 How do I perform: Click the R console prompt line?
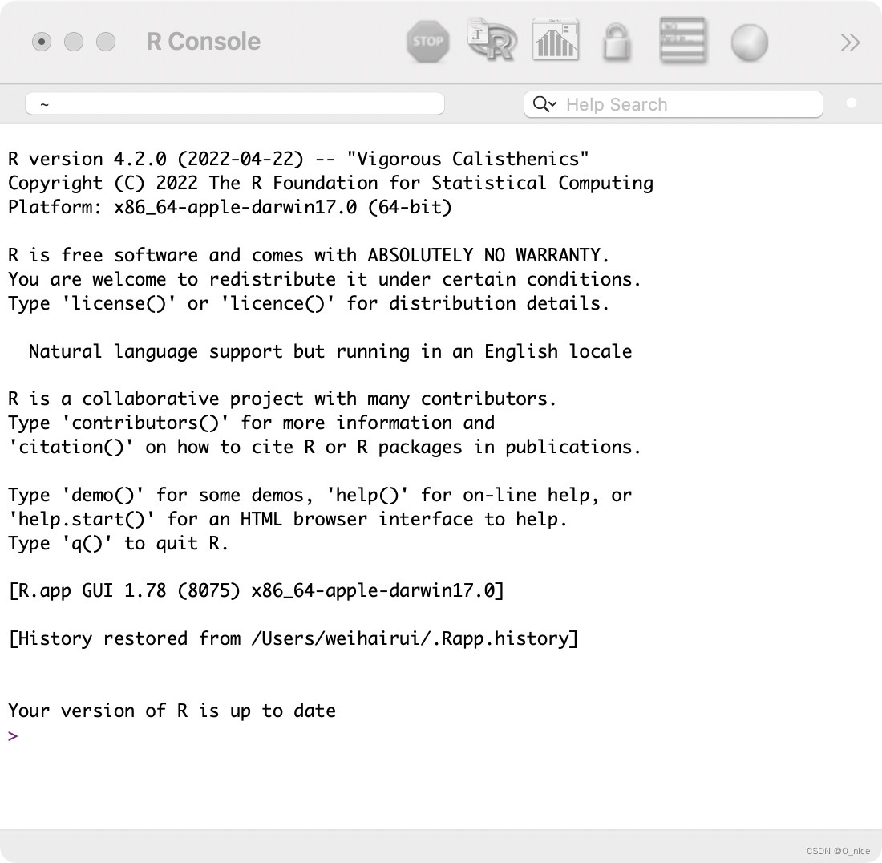pyautogui.click(x=14, y=735)
